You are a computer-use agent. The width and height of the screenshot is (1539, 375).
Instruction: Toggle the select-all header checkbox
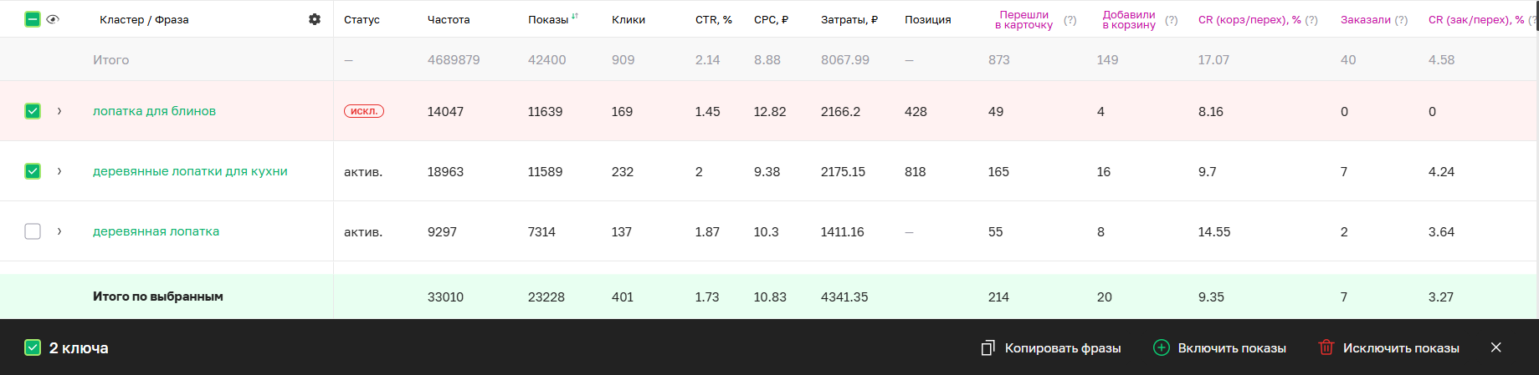tap(33, 19)
